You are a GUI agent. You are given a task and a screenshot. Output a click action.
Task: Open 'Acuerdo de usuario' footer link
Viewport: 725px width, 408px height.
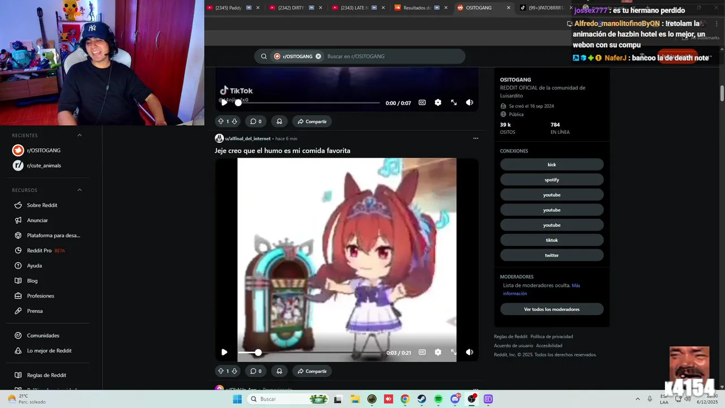pyautogui.click(x=513, y=346)
